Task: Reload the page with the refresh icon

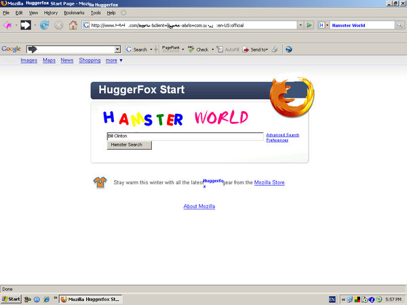Action: [x=45, y=25]
